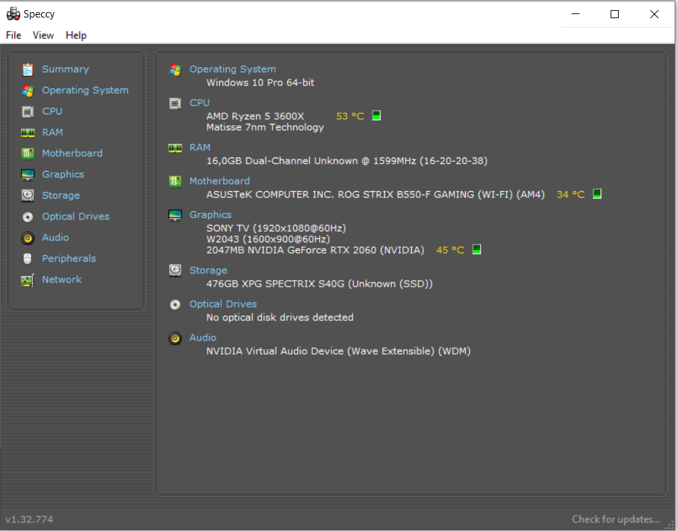Click the Network card icon in sidebar
The width and height of the screenshot is (678, 531).
point(28,280)
